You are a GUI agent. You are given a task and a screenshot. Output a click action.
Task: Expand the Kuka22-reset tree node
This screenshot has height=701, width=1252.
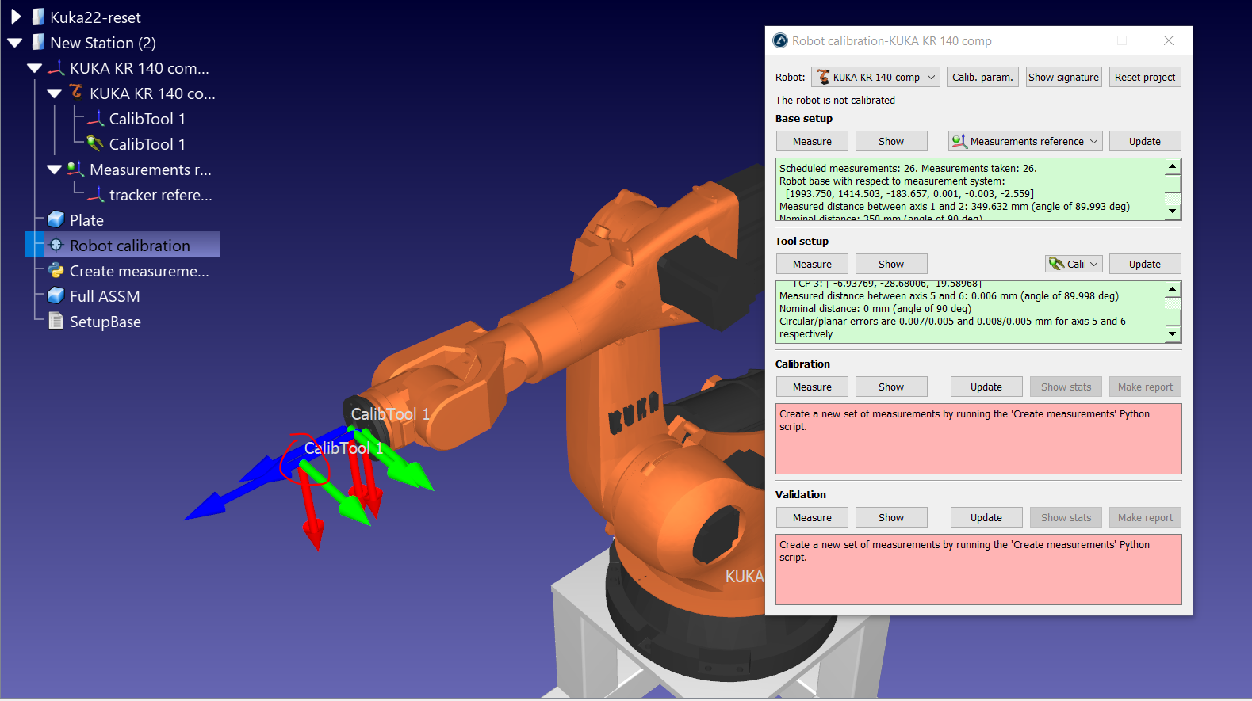pyautogui.click(x=15, y=17)
